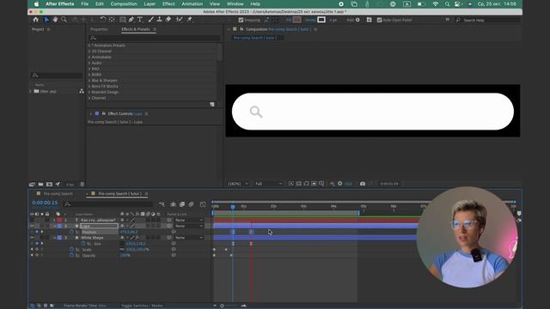Click Toggle Switches / Modes button
Viewport: 550px width, 309px height.
tap(142, 306)
